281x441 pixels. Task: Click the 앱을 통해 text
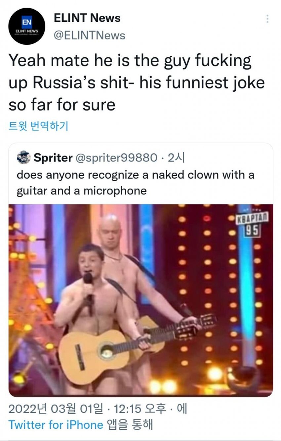130,425
